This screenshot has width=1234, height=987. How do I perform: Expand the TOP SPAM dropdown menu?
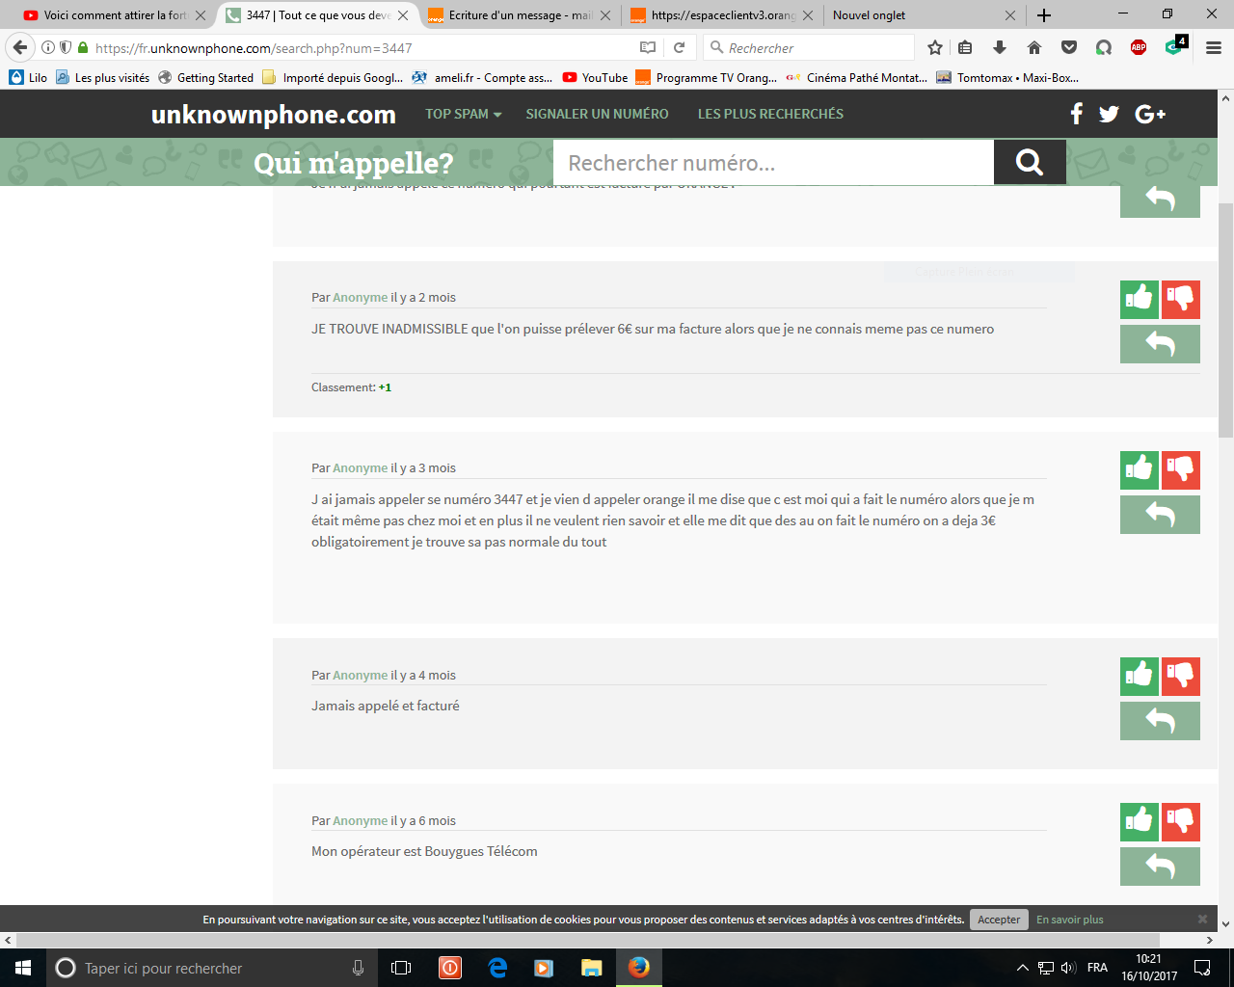click(463, 114)
